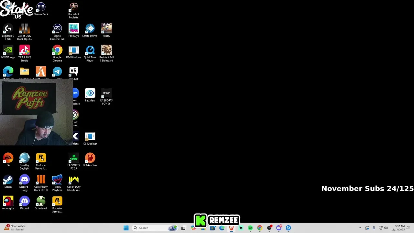
Task: Open the Microsoft Edge taskbar icon
Action: pos(222,228)
